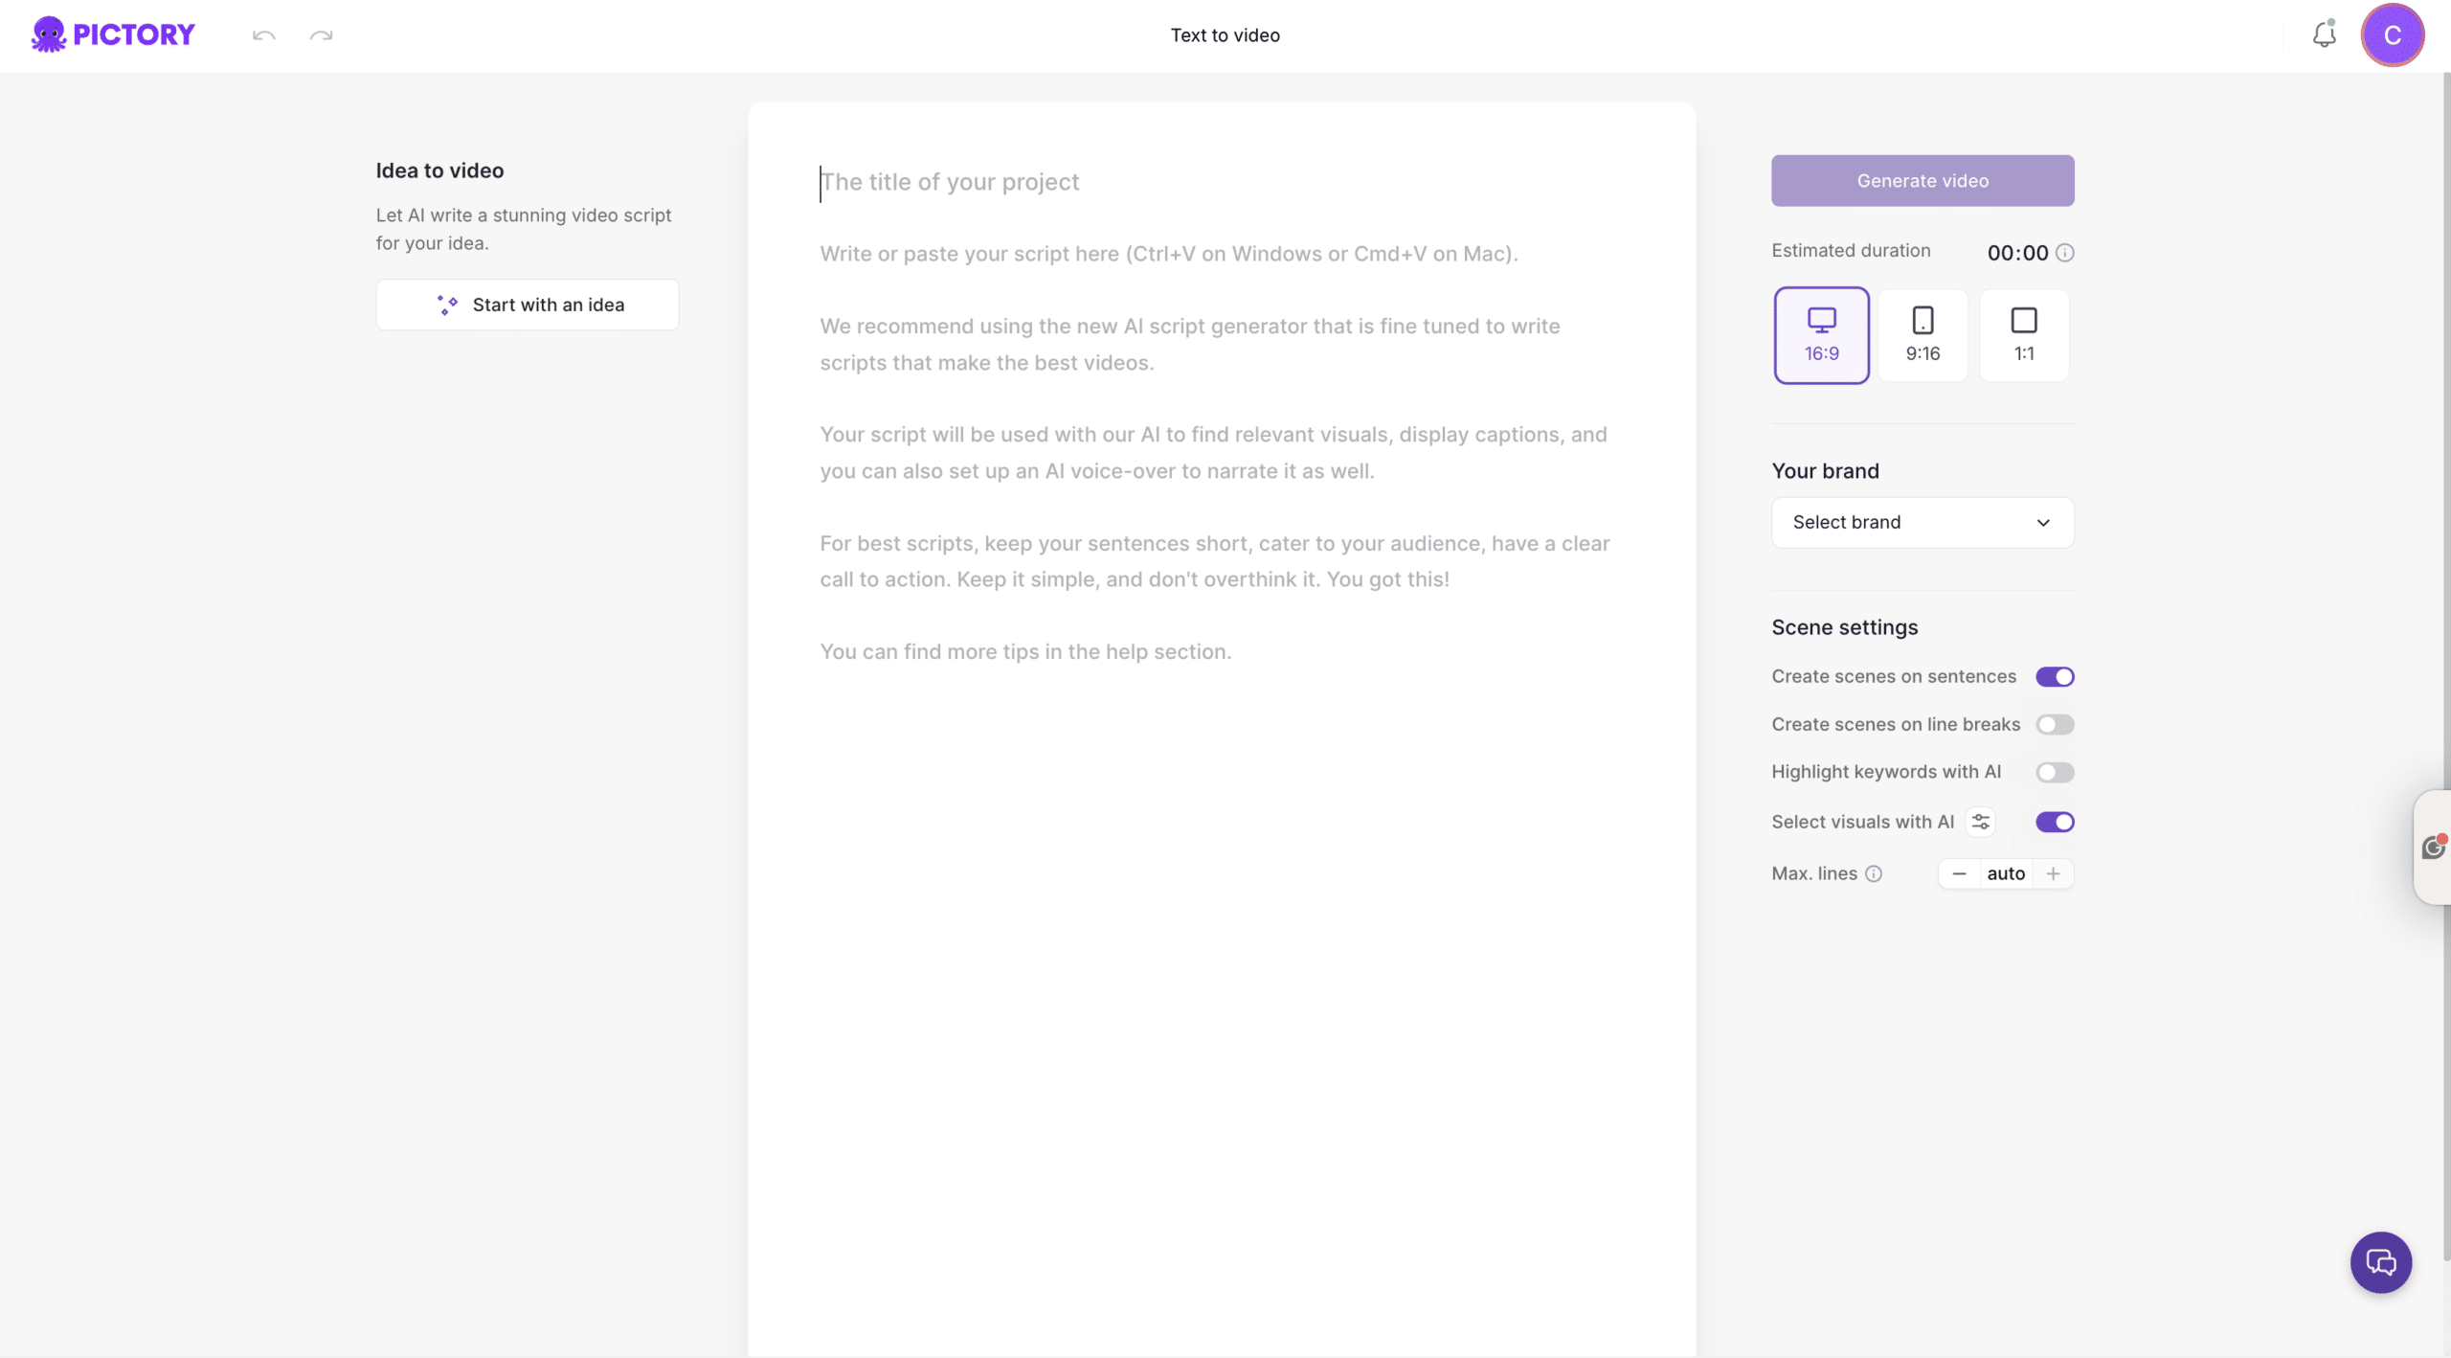Select the 9:16 portrait aspect ratio

point(1923,335)
